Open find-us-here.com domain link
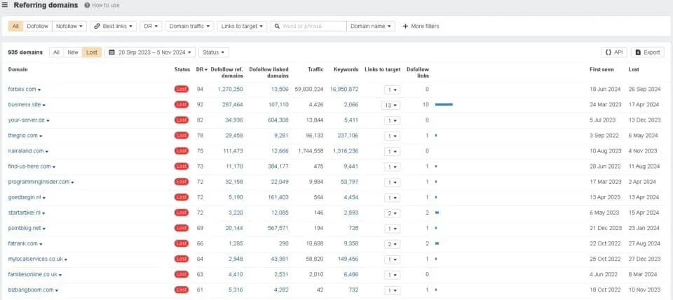 (29, 166)
